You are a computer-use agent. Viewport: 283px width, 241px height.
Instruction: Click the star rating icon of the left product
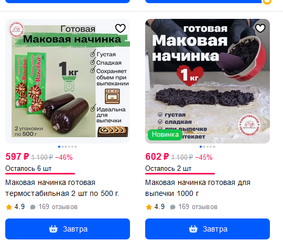tap(9, 207)
